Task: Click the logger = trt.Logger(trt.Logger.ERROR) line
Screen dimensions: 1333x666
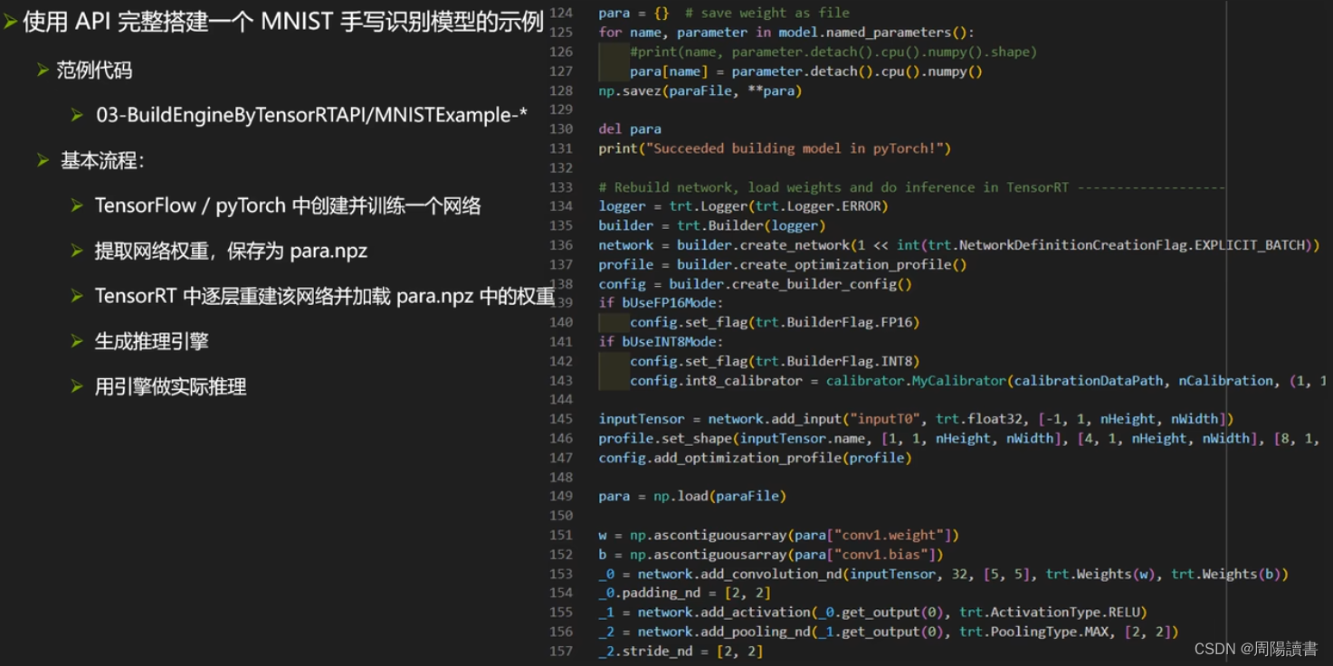Action: click(743, 205)
